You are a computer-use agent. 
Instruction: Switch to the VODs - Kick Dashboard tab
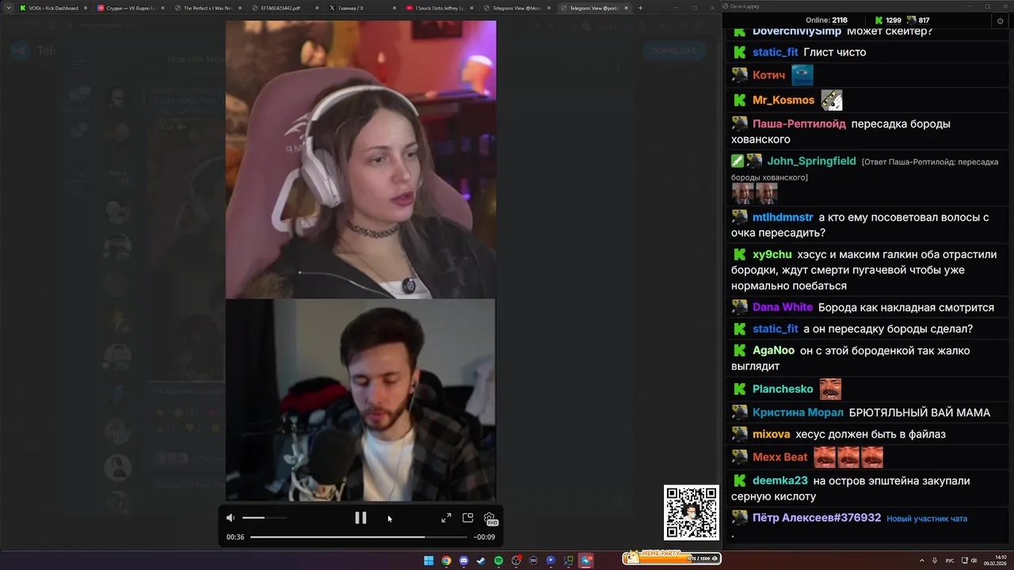coord(53,8)
